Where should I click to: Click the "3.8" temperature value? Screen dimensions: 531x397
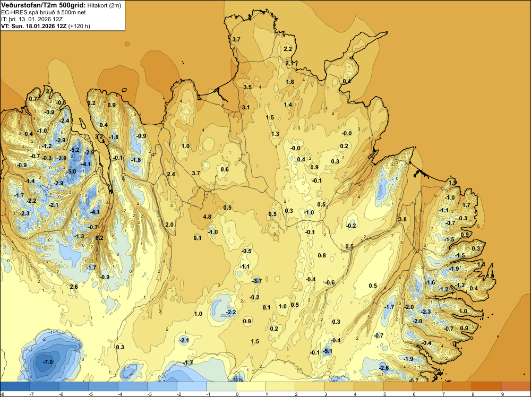pos(402,219)
